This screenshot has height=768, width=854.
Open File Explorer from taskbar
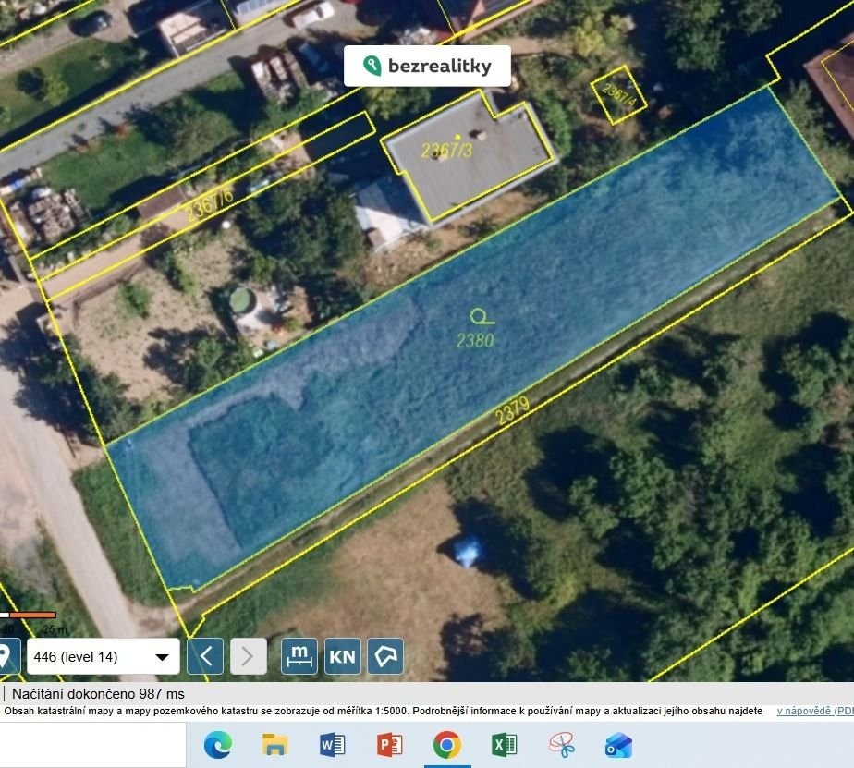click(274, 744)
